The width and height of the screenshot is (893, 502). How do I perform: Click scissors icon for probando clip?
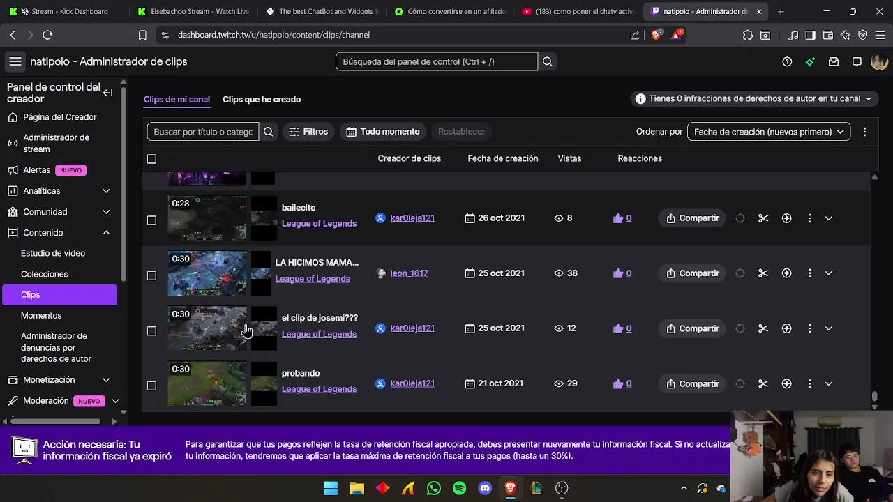point(763,383)
